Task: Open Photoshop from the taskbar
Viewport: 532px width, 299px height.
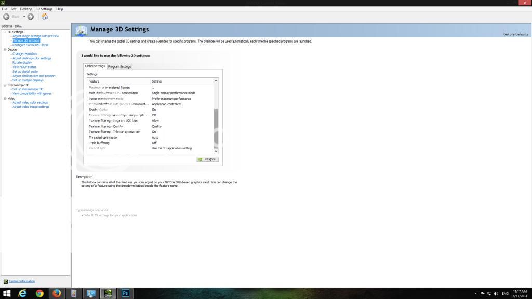Action: [x=125, y=293]
